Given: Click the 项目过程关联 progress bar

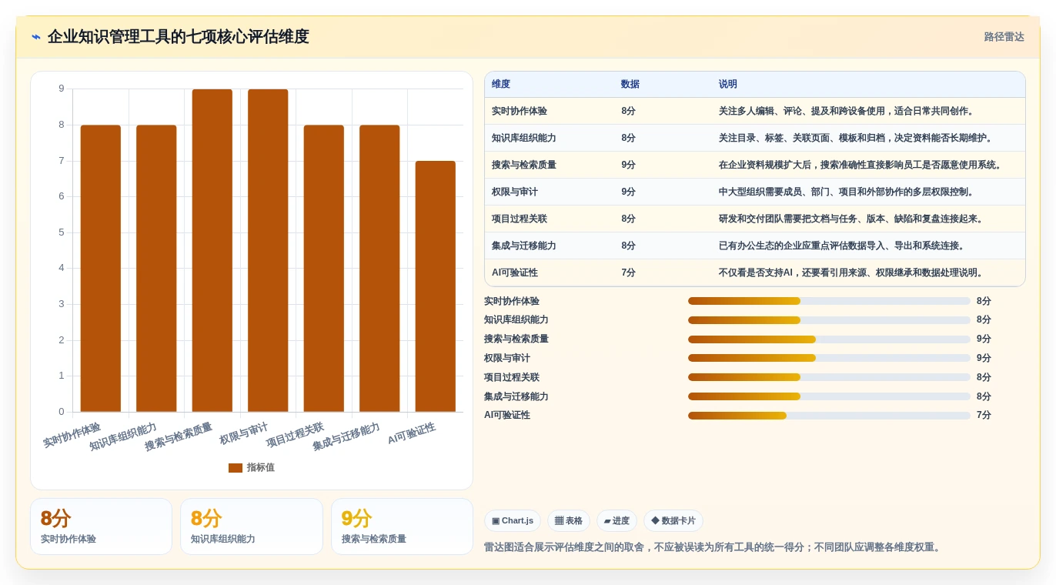Looking at the screenshot, I should tap(829, 377).
